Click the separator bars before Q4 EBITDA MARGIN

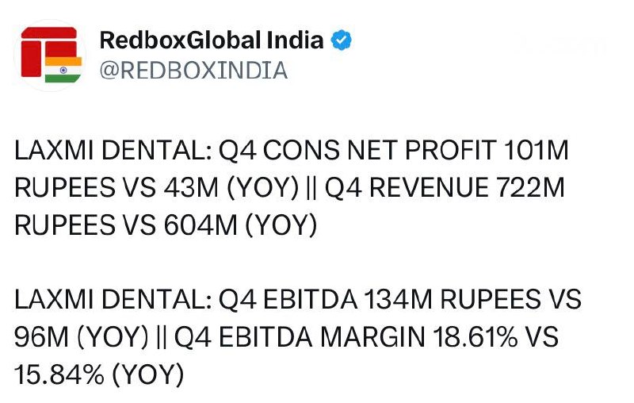[x=161, y=338]
